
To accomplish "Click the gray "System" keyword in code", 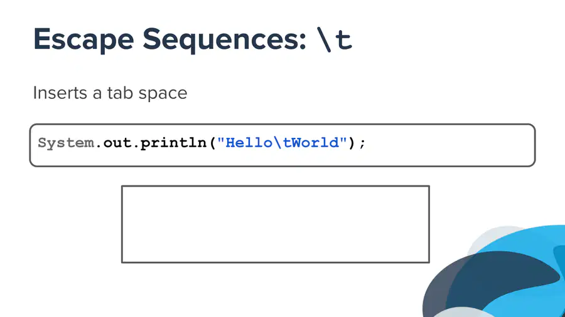I will [x=66, y=143].
